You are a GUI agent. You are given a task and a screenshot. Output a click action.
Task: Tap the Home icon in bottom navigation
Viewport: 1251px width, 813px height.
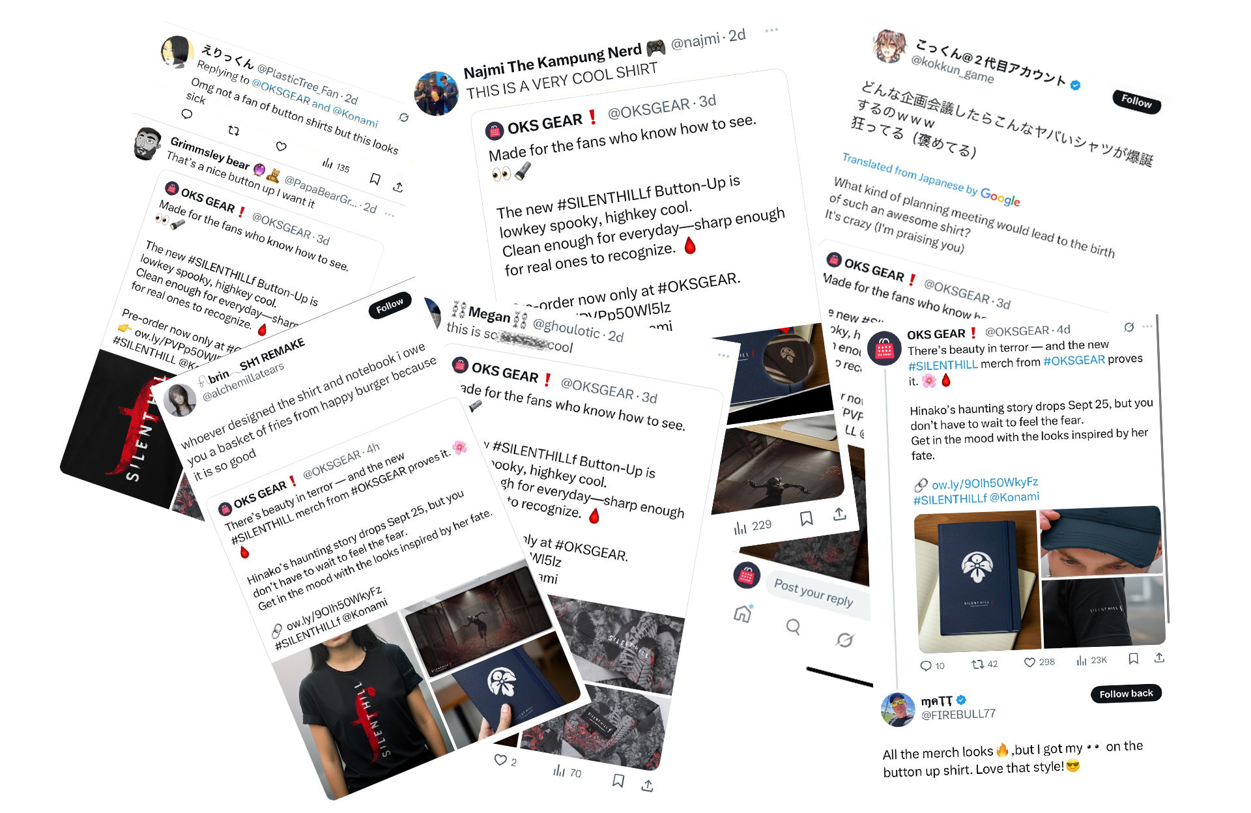click(743, 613)
